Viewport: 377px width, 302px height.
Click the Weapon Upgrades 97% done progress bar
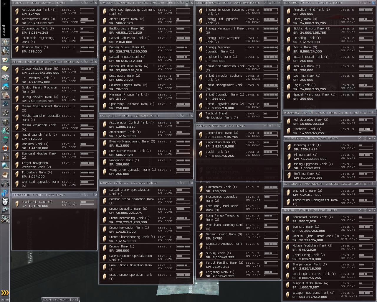pyautogui.click(x=366, y=296)
